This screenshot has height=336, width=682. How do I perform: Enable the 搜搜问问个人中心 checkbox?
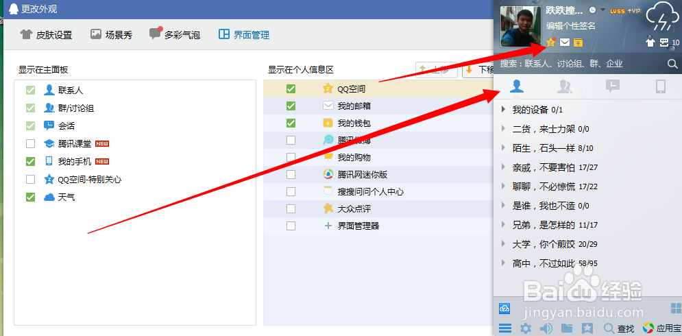[x=291, y=191]
